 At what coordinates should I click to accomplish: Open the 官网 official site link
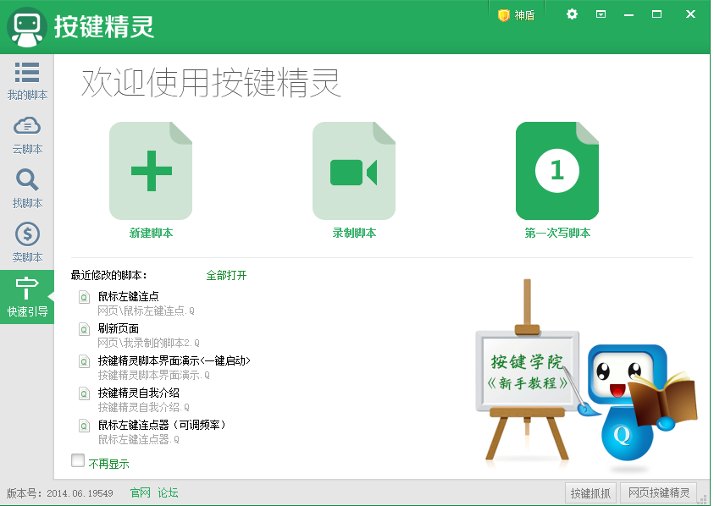click(x=141, y=492)
